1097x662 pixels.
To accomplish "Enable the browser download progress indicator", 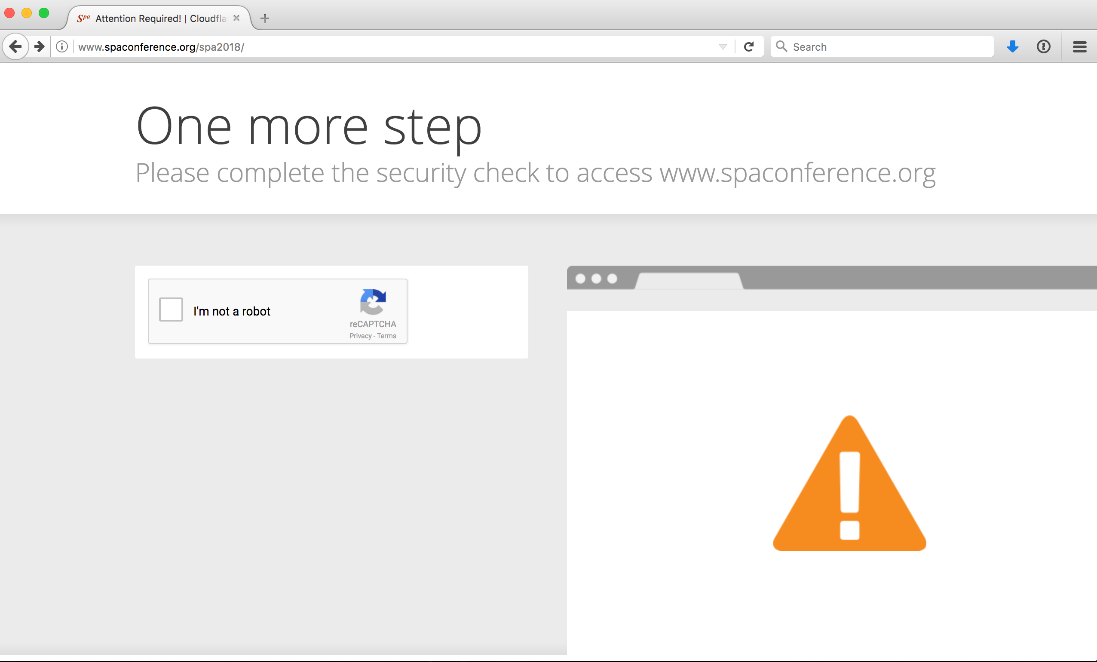I will tap(1012, 46).
